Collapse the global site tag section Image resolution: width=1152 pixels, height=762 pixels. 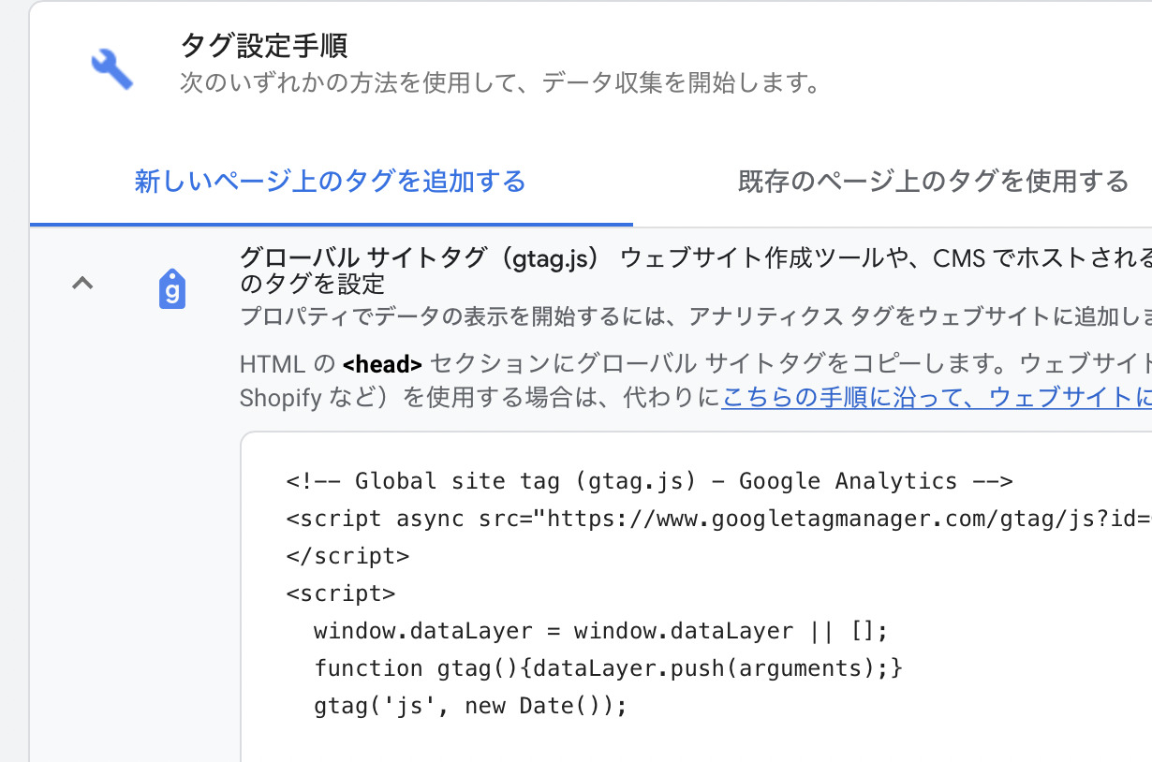coord(83,283)
